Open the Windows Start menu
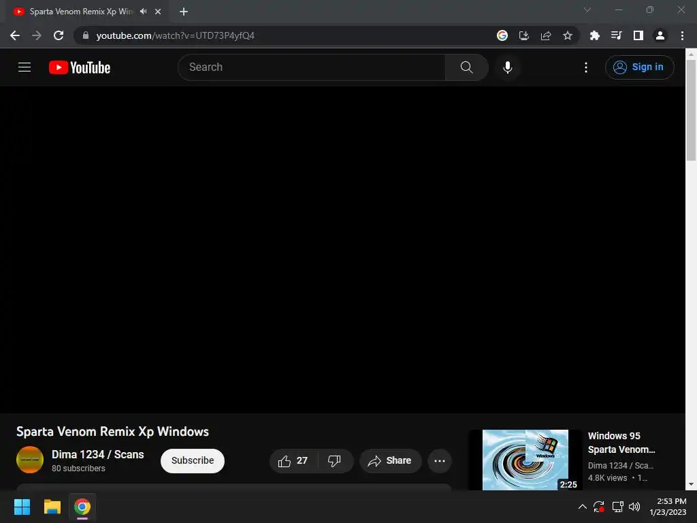The width and height of the screenshot is (697, 523). (22, 507)
